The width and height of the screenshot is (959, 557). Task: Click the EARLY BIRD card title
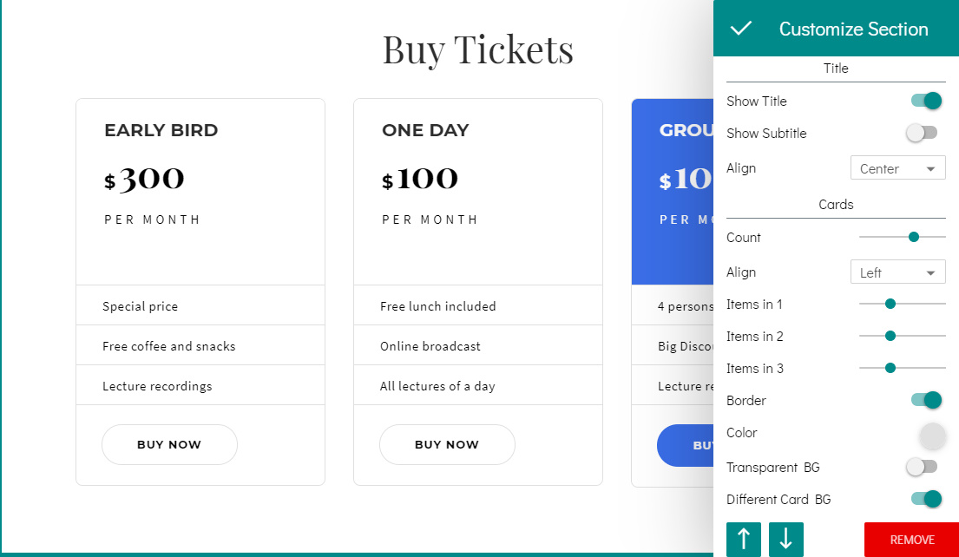pyautogui.click(x=161, y=130)
